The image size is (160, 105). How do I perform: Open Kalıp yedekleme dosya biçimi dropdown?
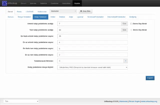[x=92, y=67]
